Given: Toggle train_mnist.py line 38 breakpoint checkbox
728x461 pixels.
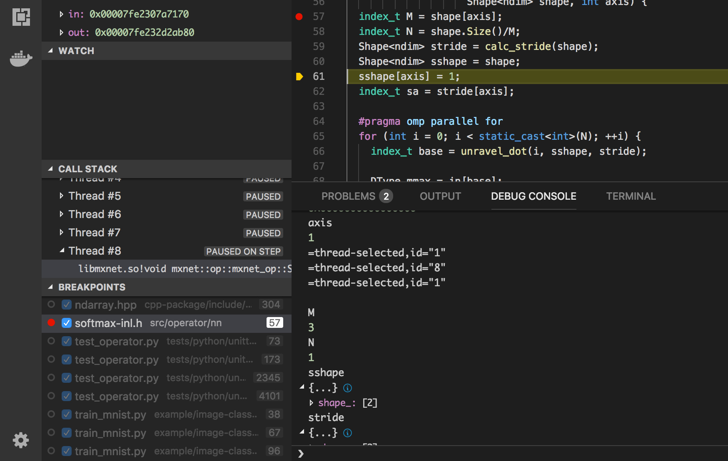Looking at the screenshot, I should 66,414.
